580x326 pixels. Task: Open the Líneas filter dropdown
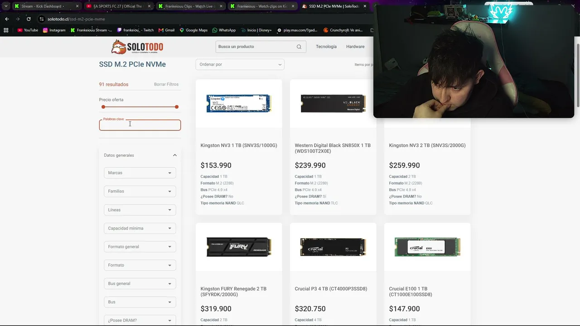point(140,210)
